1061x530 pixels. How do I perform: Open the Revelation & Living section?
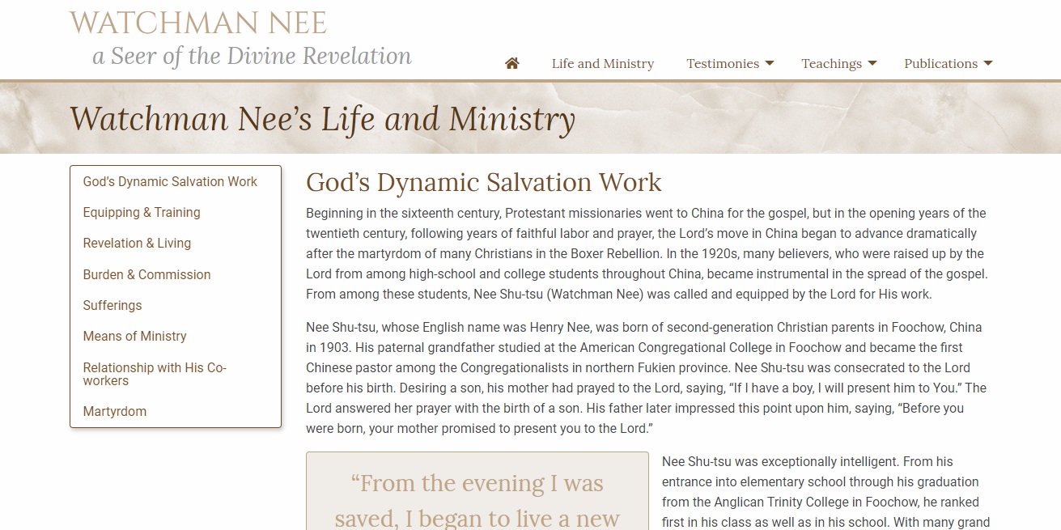click(x=137, y=243)
